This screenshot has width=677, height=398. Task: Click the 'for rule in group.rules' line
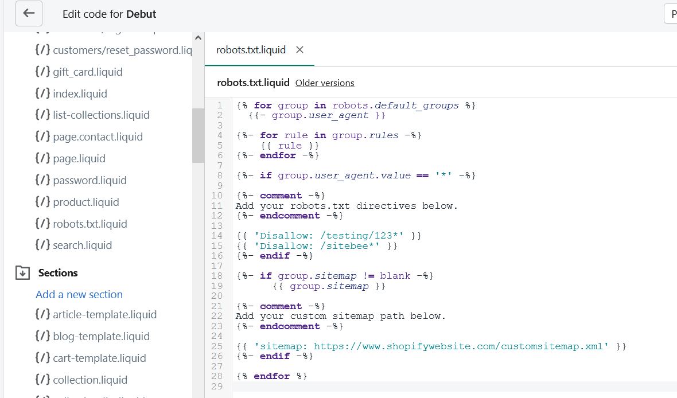(329, 135)
